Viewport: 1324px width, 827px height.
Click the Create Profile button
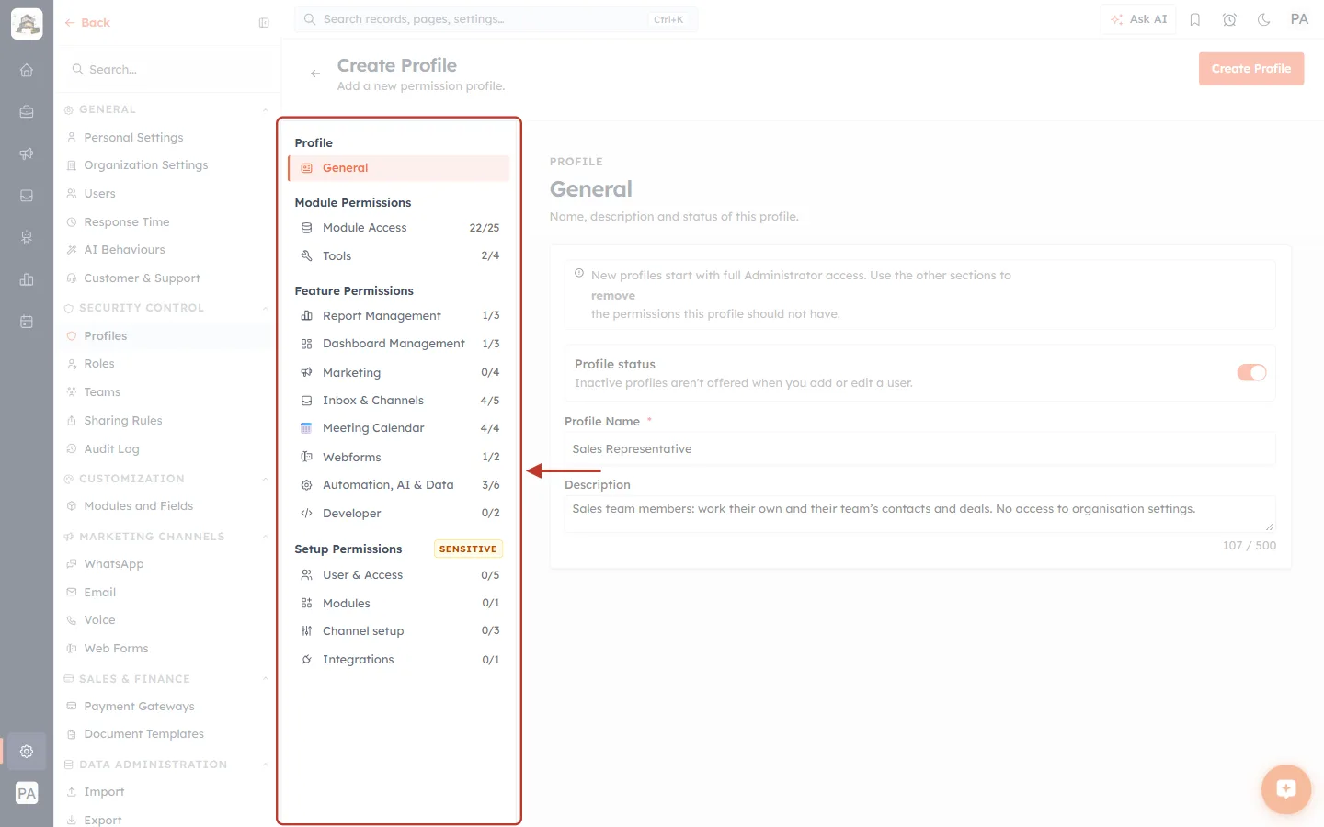pyautogui.click(x=1251, y=69)
